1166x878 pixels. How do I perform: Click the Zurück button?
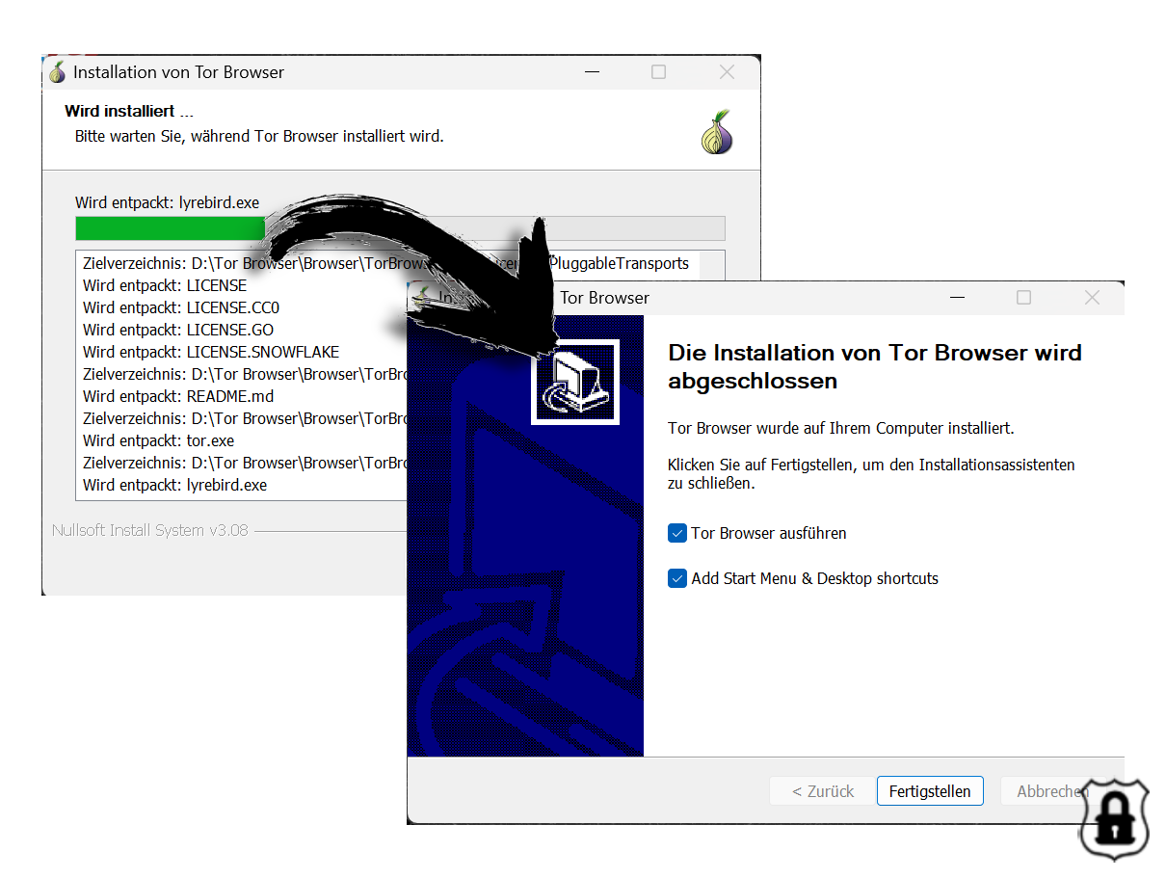pyautogui.click(x=822, y=791)
